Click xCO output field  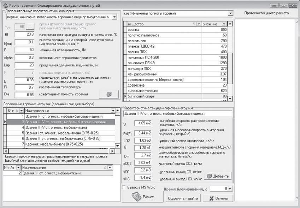point(143,170)
